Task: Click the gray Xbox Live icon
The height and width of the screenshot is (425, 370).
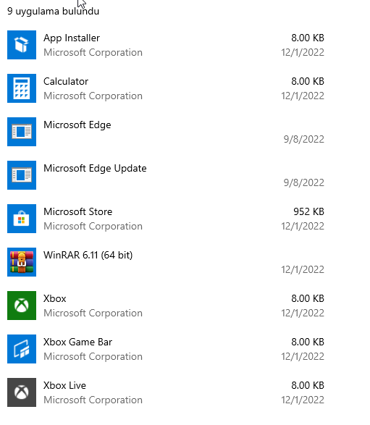Action: [x=22, y=392]
